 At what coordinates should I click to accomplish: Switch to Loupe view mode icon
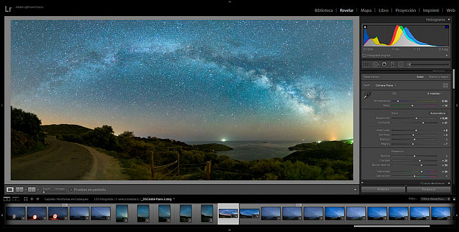[x=10, y=190]
